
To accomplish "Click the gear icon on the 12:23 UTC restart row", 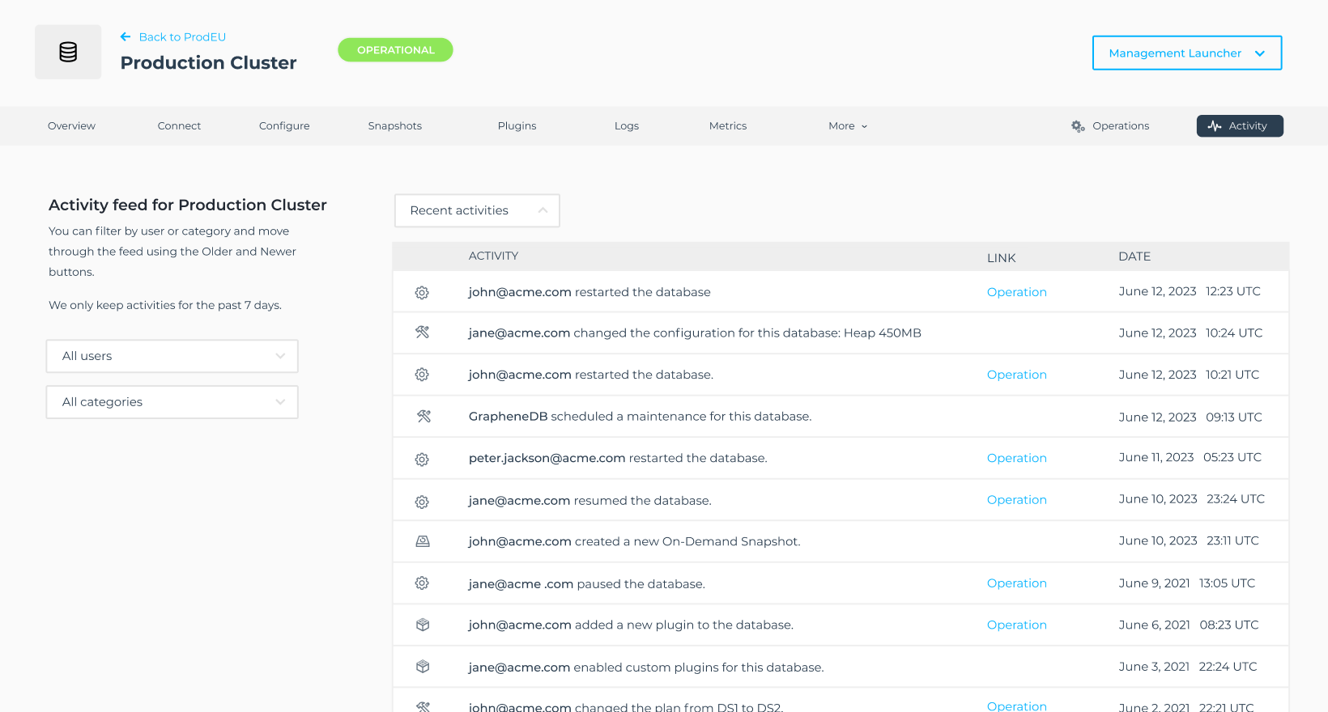I will [422, 293].
